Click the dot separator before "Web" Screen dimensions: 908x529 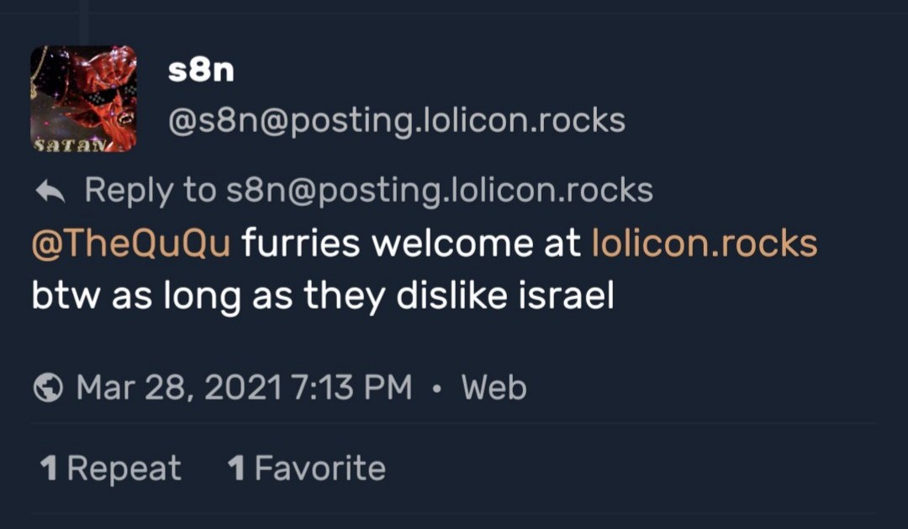coord(436,389)
